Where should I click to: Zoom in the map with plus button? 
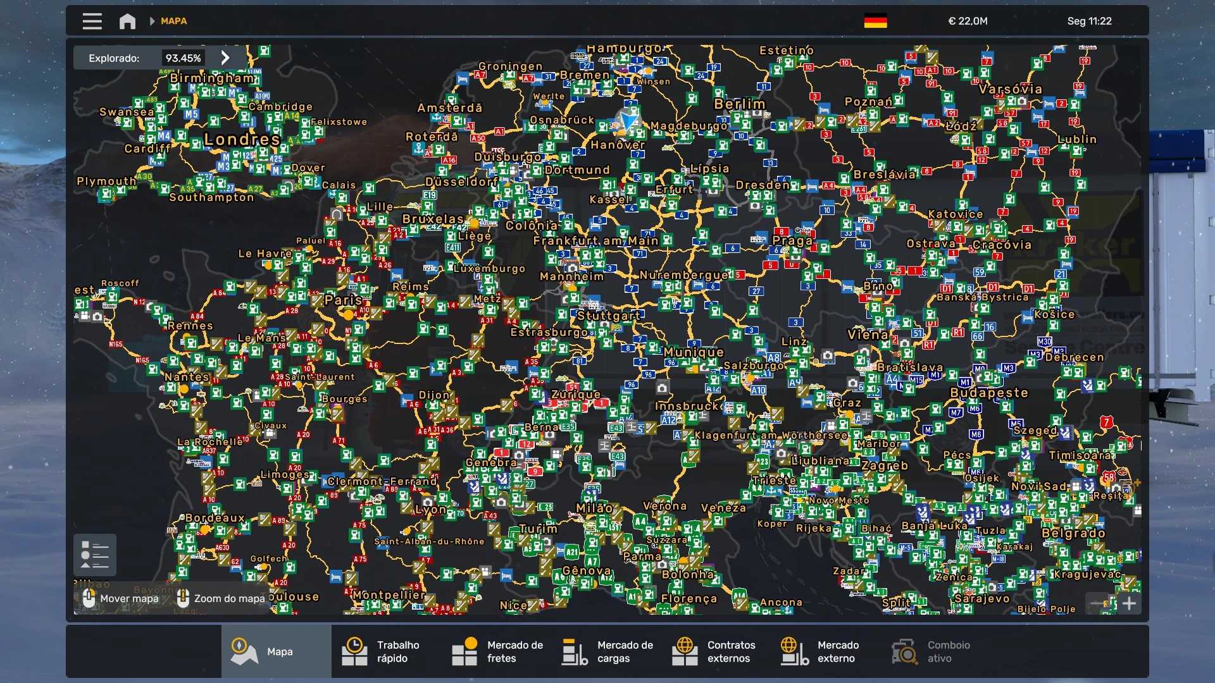1129,603
